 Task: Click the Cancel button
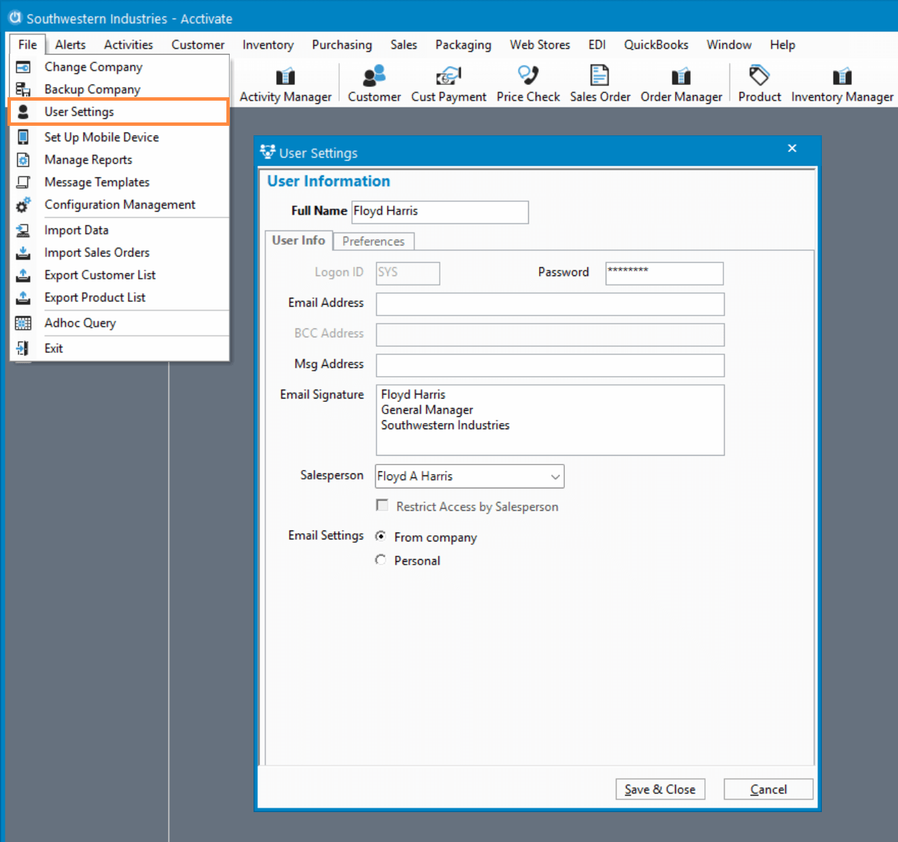pos(768,789)
